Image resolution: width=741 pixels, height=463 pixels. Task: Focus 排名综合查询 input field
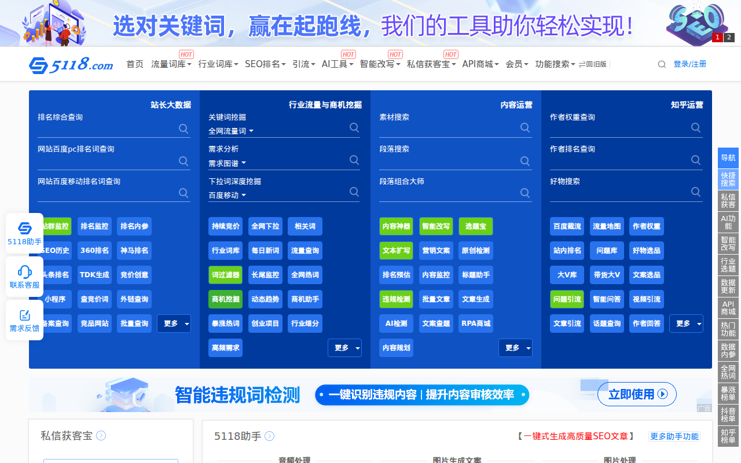(107, 129)
